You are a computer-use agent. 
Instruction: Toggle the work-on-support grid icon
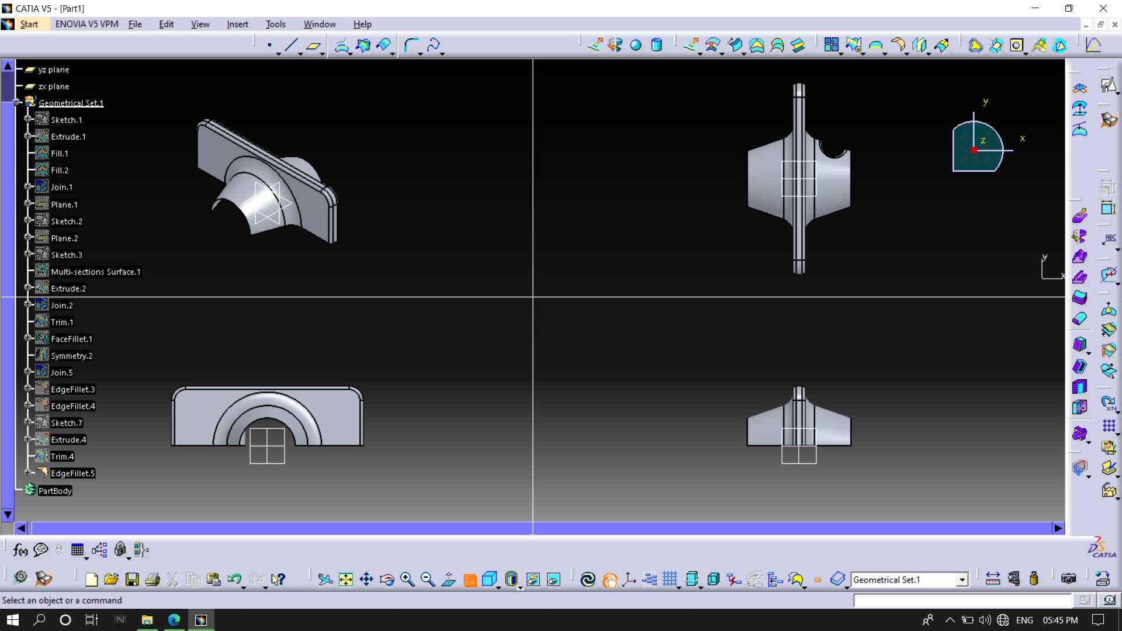(670, 579)
